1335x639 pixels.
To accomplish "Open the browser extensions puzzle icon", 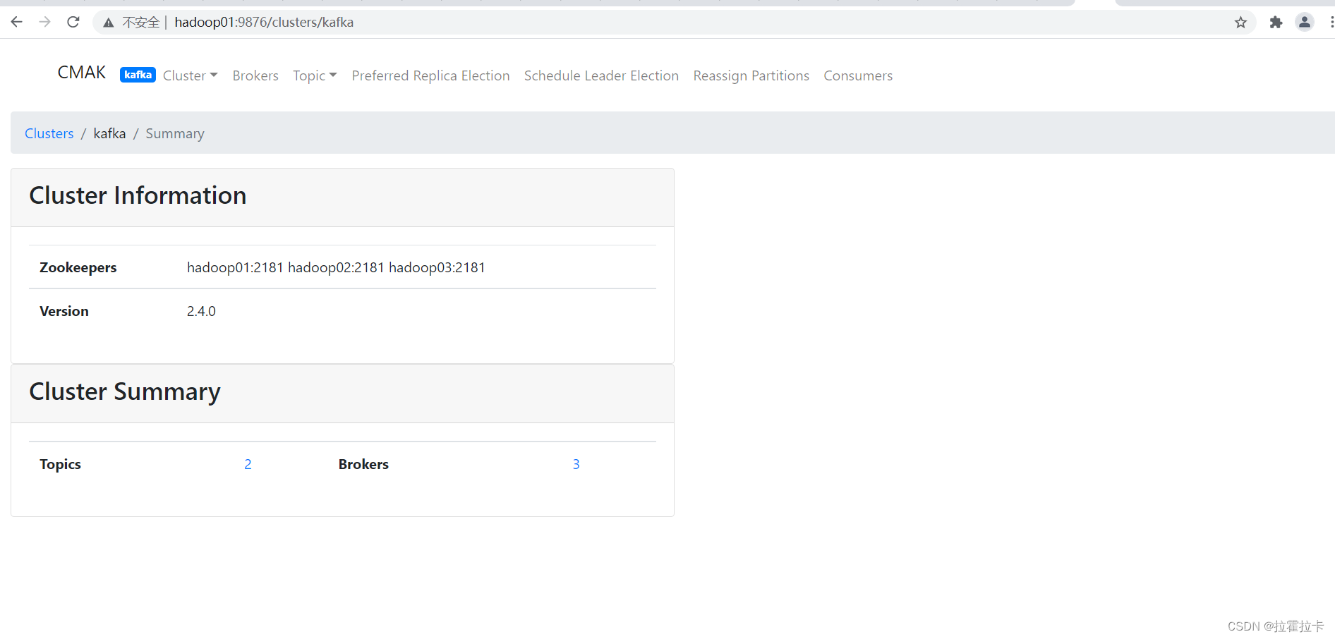I will [x=1276, y=23].
